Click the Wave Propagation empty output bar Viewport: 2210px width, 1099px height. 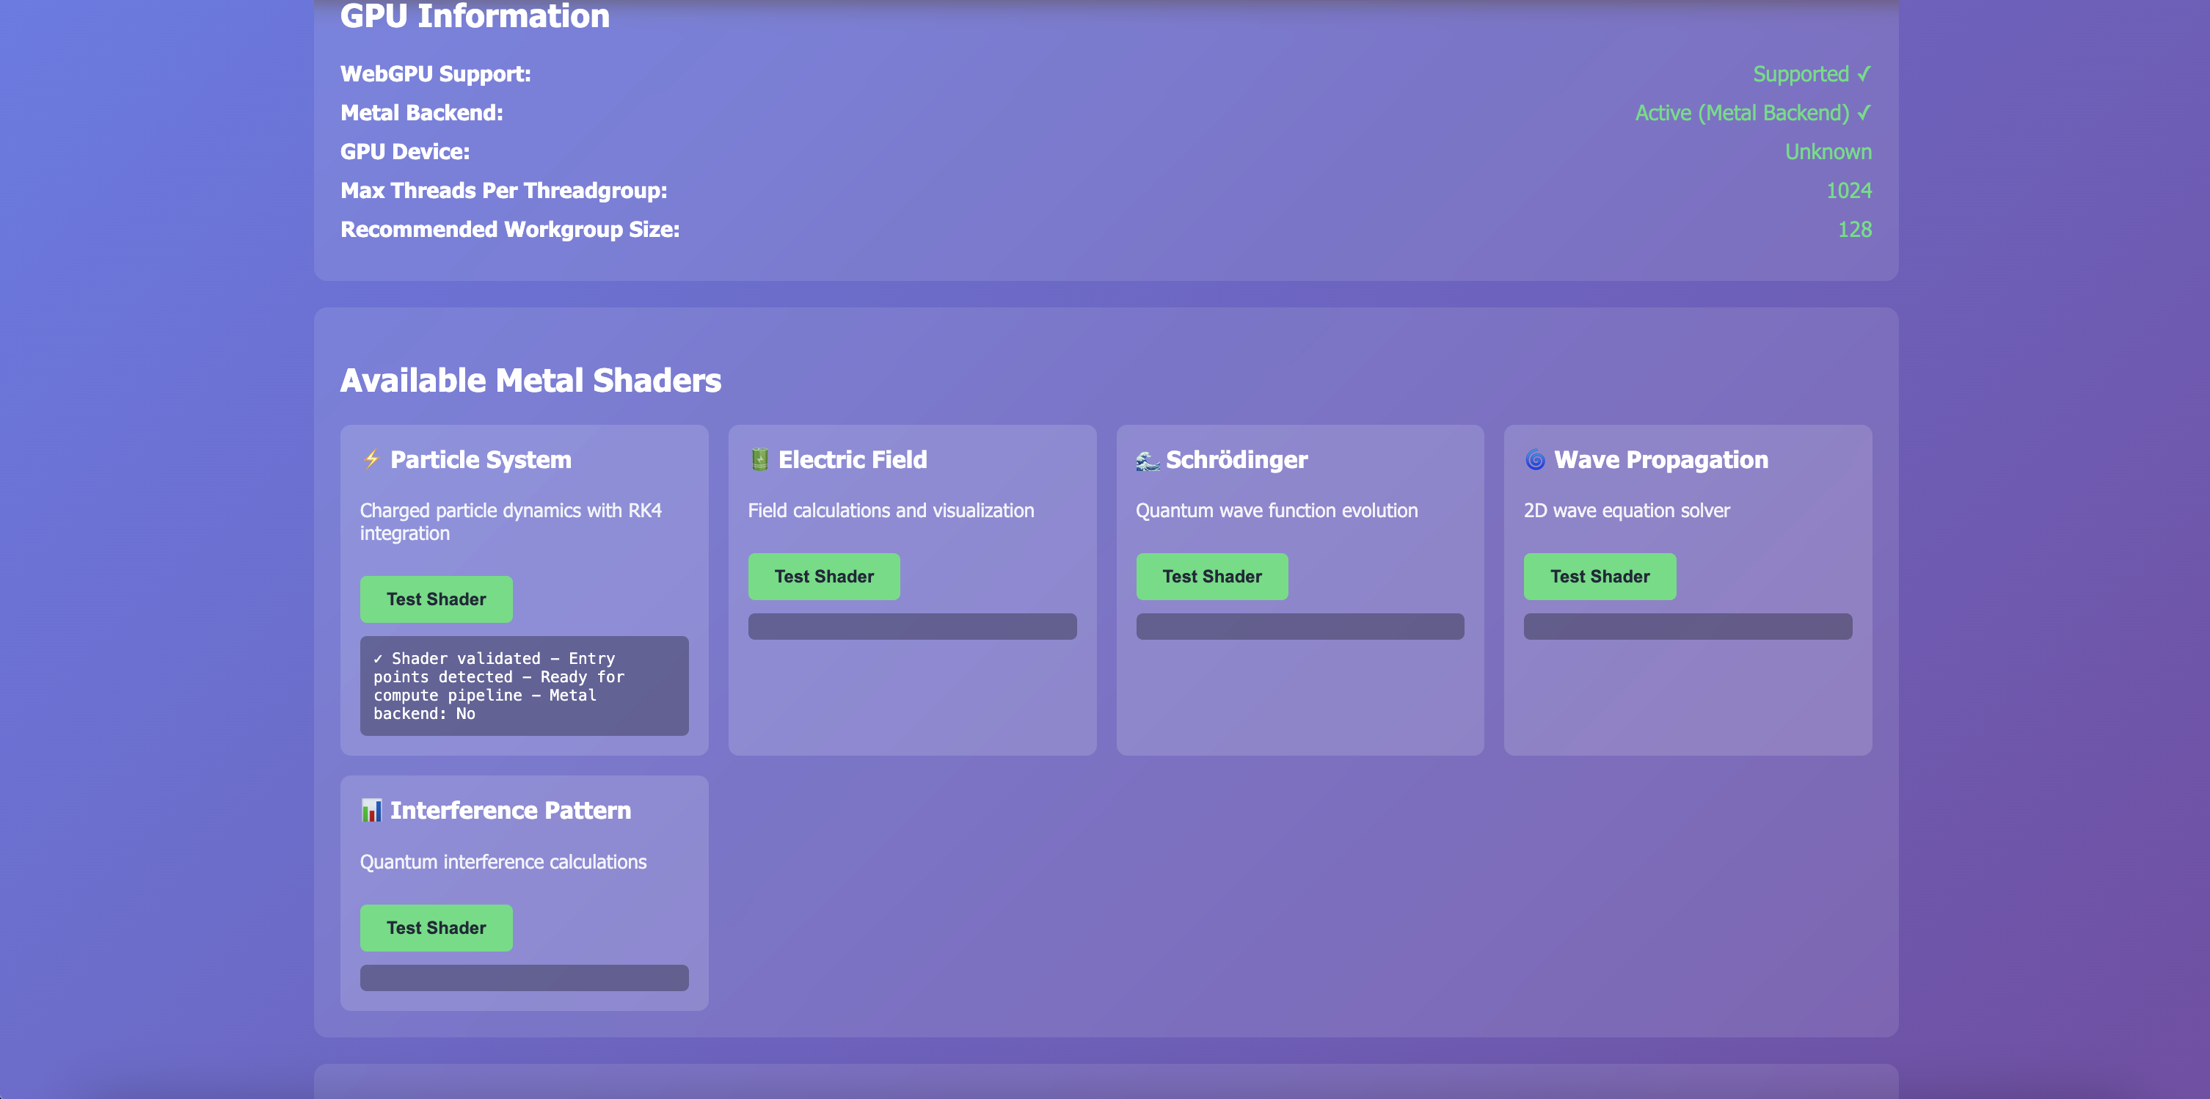click(1688, 627)
